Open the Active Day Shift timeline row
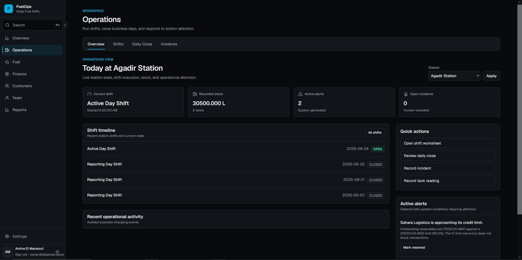This screenshot has height=260, width=522. pyautogui.click(x=236, y=149)
